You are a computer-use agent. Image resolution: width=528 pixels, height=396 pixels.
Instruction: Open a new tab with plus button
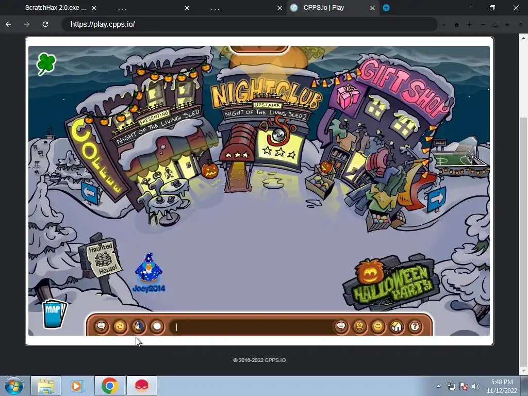[386, 8]
